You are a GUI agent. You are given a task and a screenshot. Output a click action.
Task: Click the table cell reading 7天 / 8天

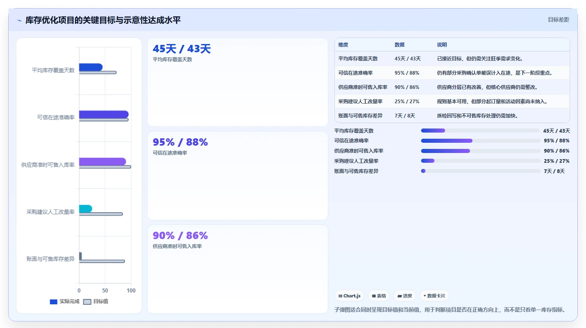click(x=405, y=116)
